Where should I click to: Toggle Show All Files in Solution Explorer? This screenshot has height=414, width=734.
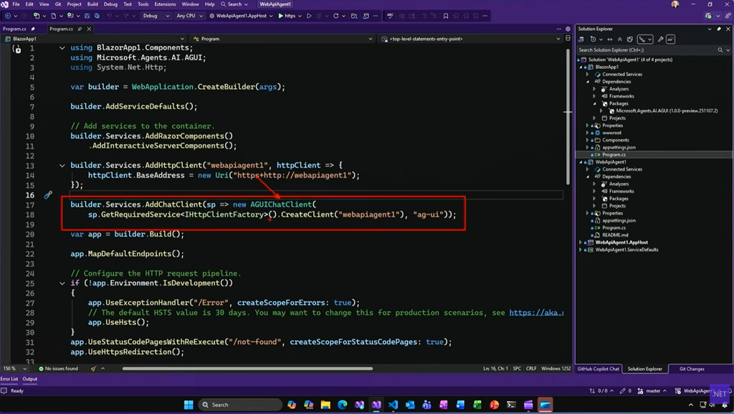pyautogui.click(x=630, y=39)
